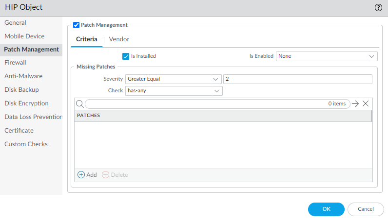This screenshot has width=388, height=222.
Task: Toggle the Patch Management checkbox
Action: [76, 25]
